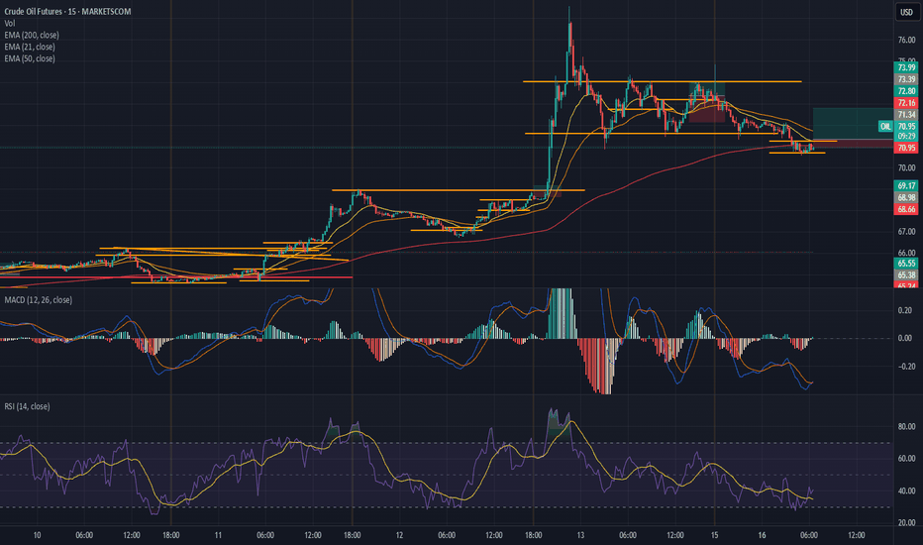Click the green 73.99 price label

point(906,66)
